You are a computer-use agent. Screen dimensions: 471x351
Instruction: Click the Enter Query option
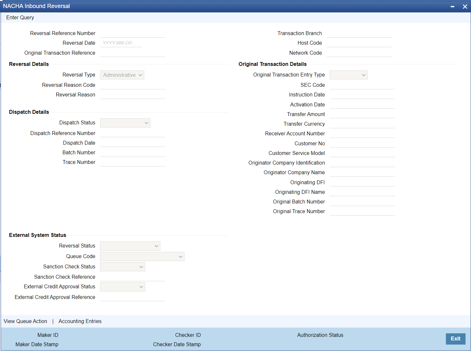(20, 17)
